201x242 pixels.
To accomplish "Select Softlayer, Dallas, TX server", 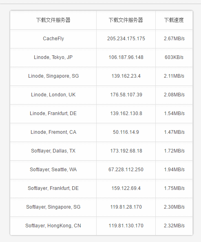I will pyautogui.click(x=53, y=151).
